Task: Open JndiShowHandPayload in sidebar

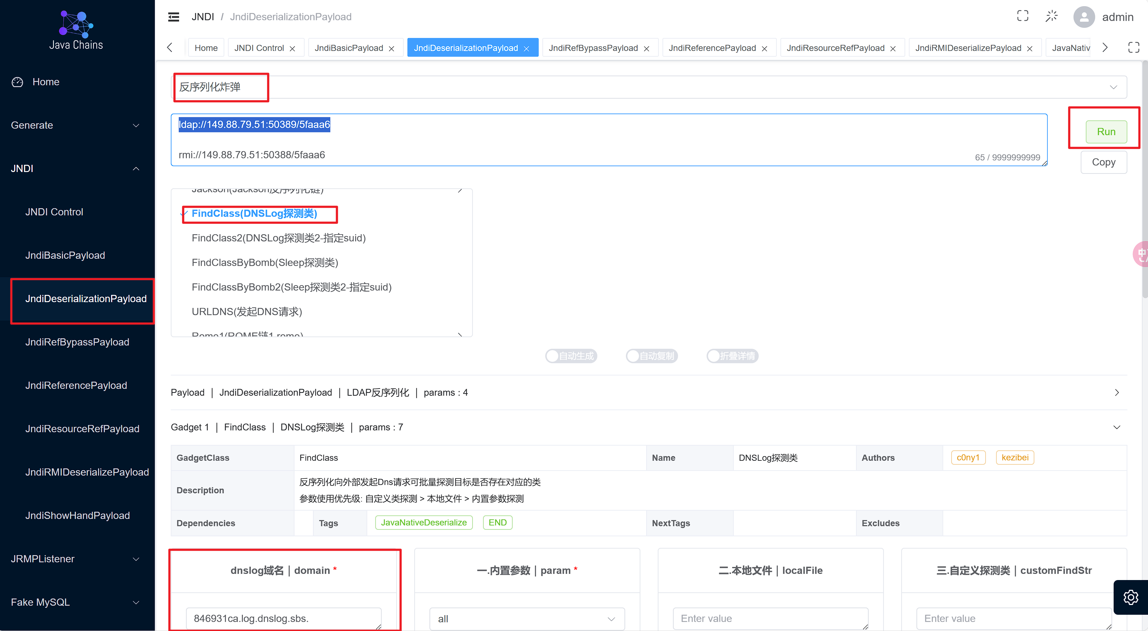Action: (x=77, y=515)
